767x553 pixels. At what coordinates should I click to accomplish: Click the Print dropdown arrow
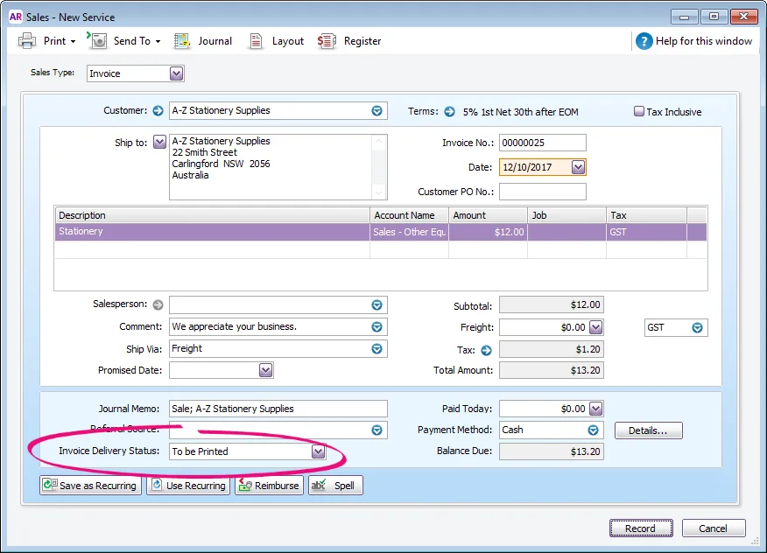tap(73, 41)
